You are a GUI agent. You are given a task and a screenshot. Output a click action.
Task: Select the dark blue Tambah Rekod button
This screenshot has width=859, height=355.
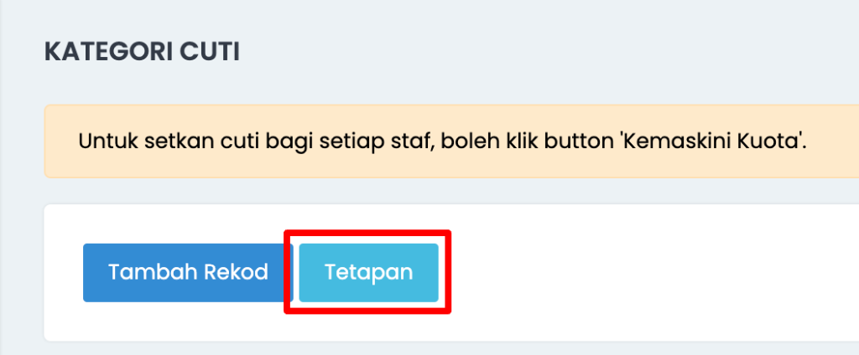coord(188,272)
